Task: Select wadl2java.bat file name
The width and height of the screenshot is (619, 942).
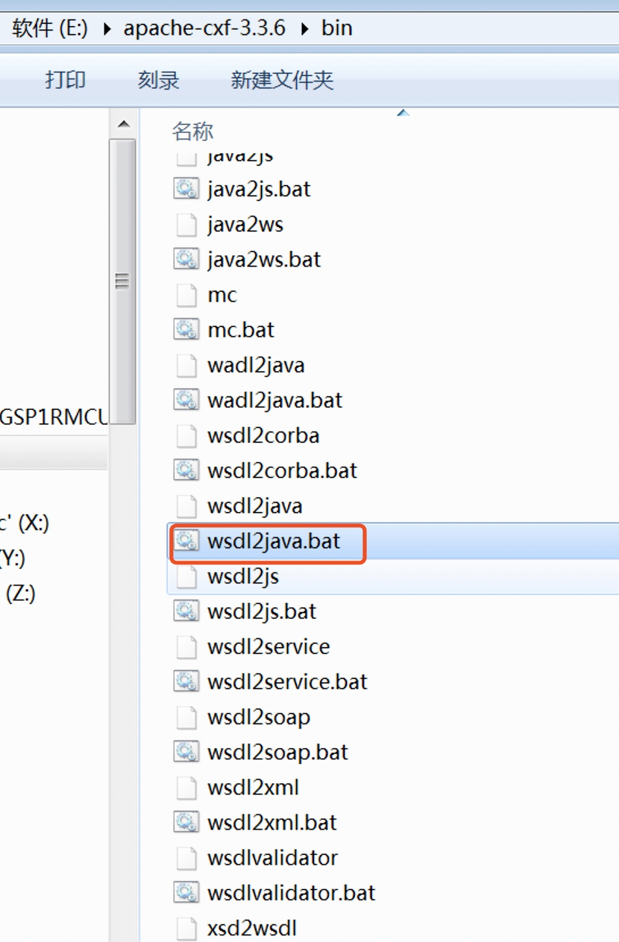Action: click(x=274, y=400)
